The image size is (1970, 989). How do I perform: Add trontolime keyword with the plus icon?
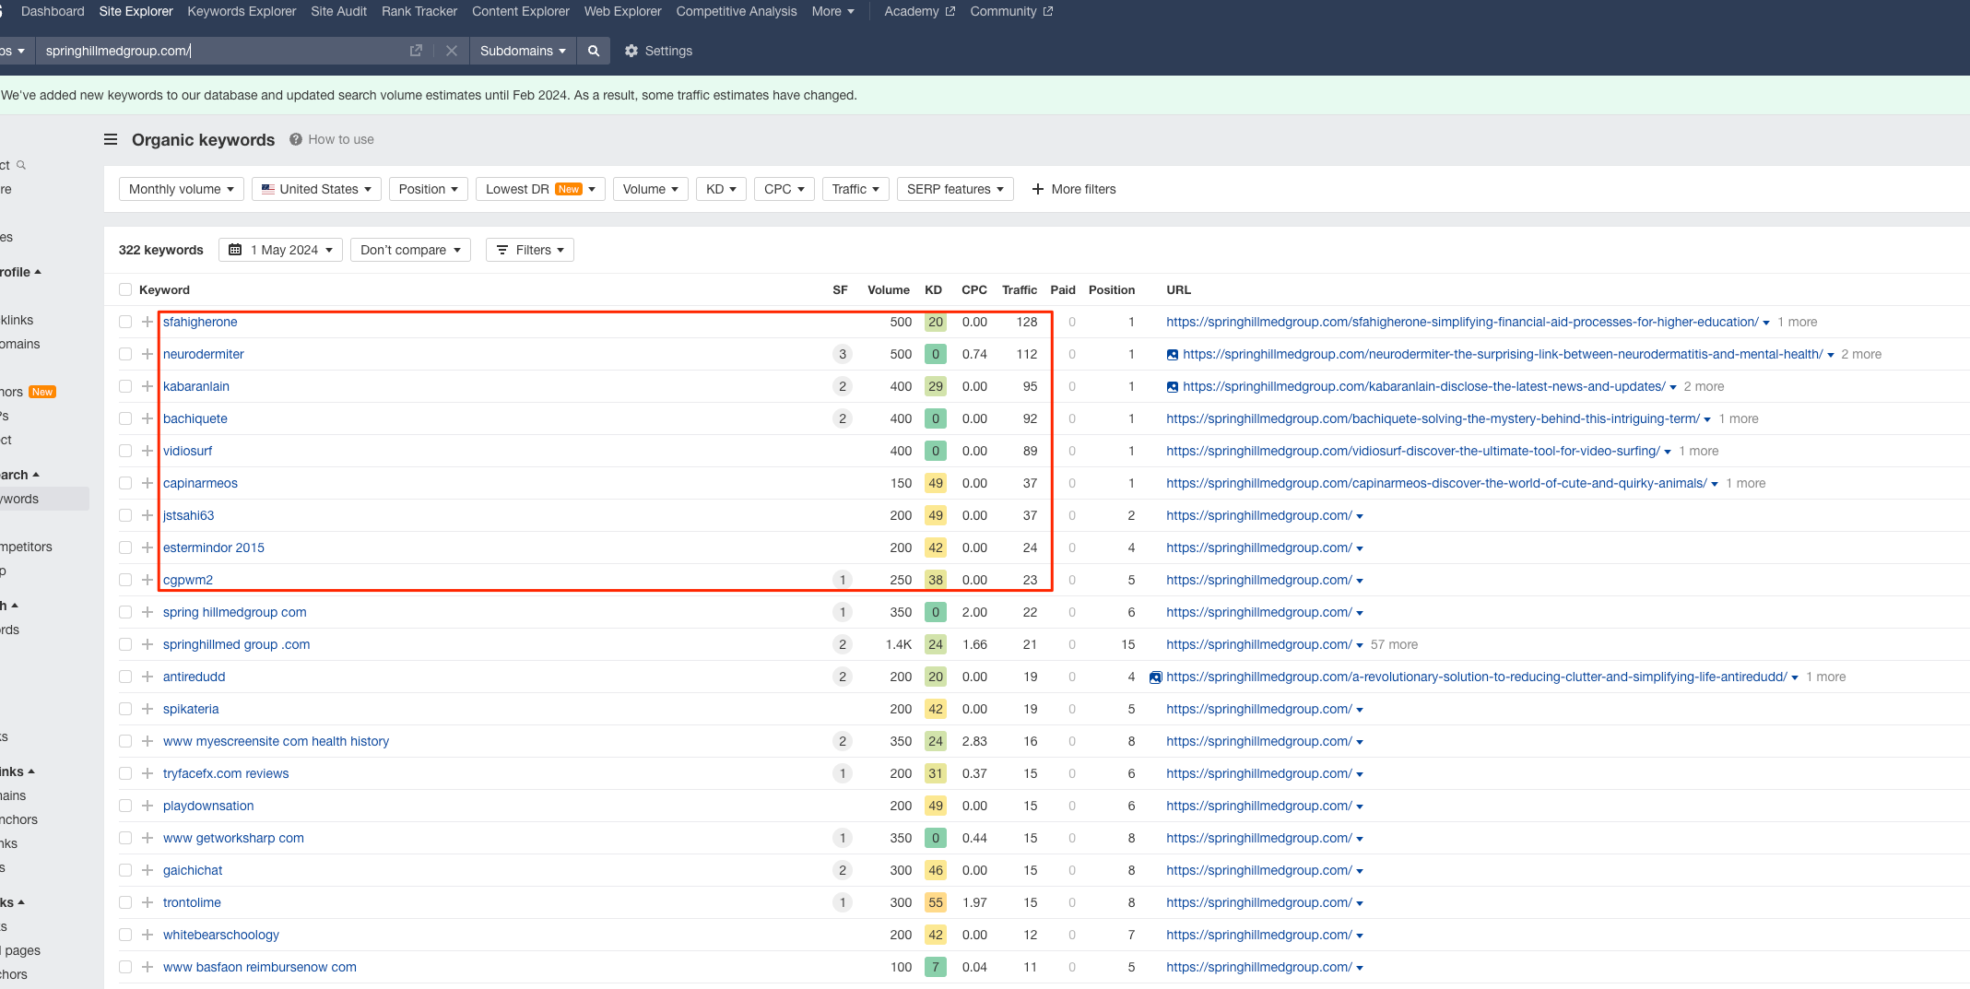[147, 902]
